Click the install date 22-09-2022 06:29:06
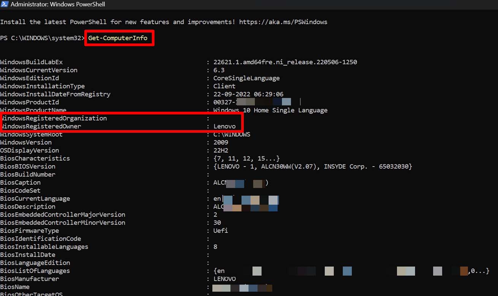Image resolution: width=498 pixels, height=296 pixels. (248, 94)
